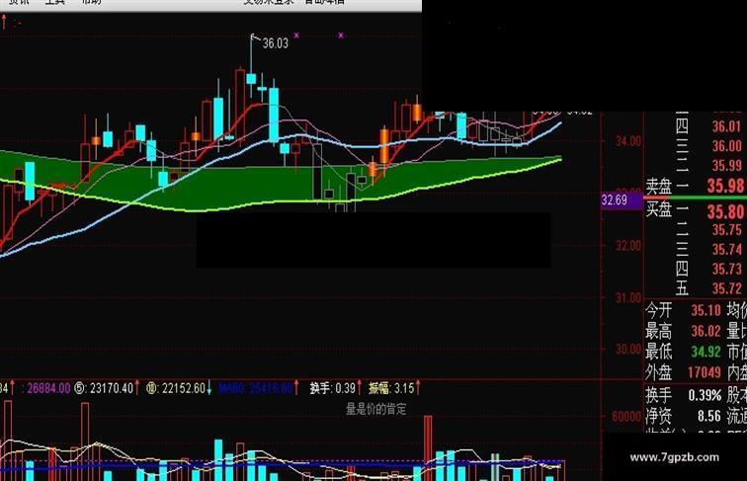Viewport: 747px width, 481px height.
Task: Click the 量是价的肯定 caption in the volume pane
Action: tap(375, 409)
